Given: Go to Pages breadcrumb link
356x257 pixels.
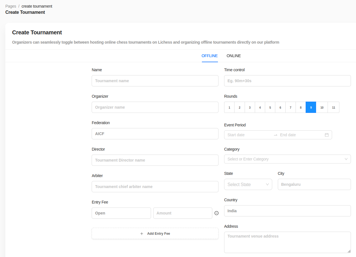Looking at the screenshot, I should (x=11, y=6).
